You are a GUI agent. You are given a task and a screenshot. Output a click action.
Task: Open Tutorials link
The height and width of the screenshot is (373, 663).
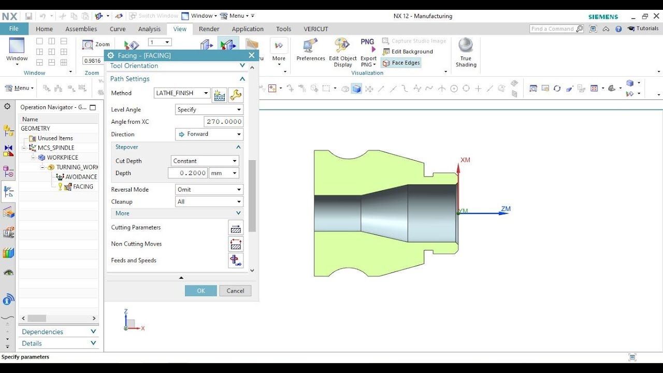click(x=643, y=29)
